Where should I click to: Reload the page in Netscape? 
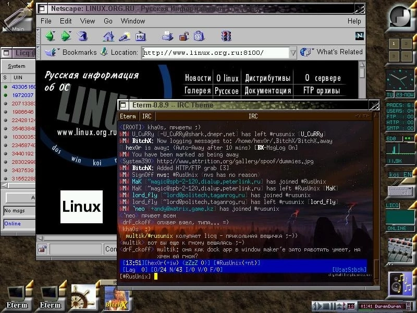pos(82,36)
